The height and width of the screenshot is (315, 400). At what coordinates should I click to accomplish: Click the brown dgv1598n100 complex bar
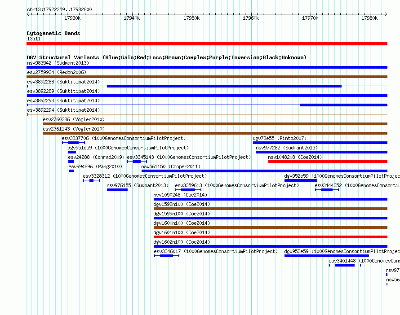tap(271, 209)
